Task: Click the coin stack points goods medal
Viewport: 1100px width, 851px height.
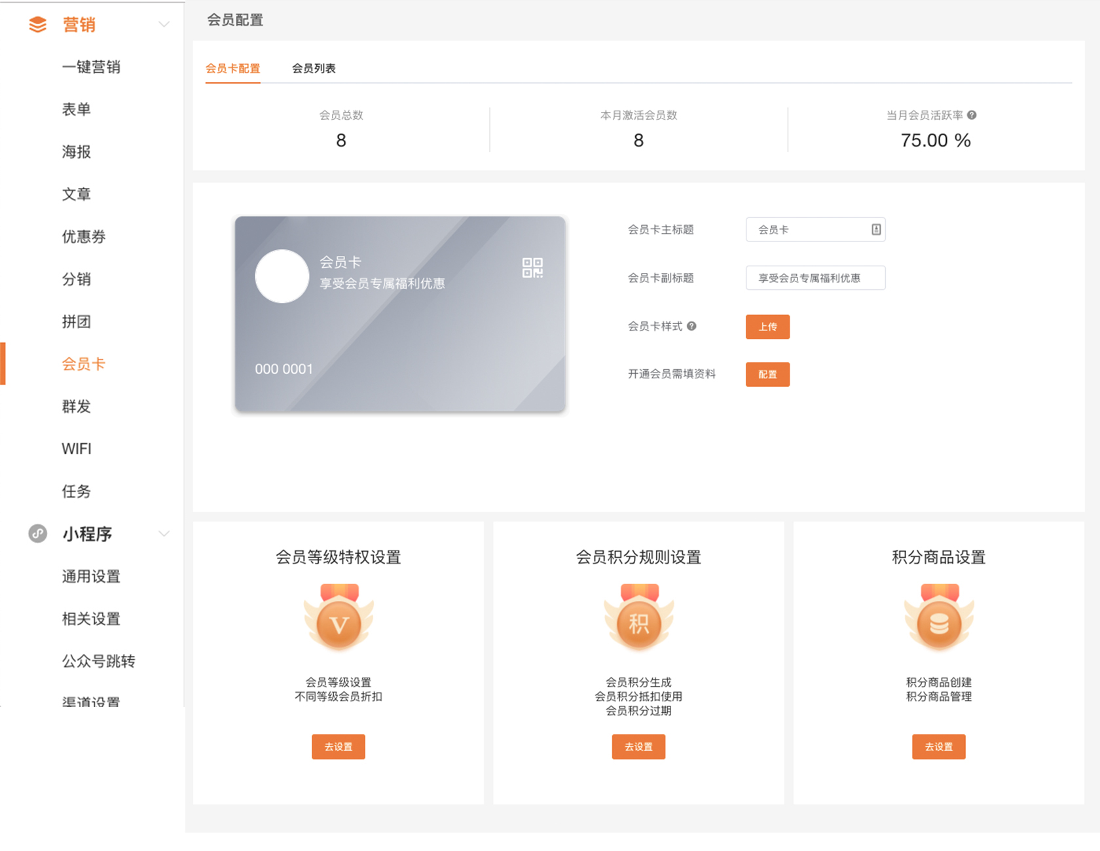Action: click(x=939, y=619)
